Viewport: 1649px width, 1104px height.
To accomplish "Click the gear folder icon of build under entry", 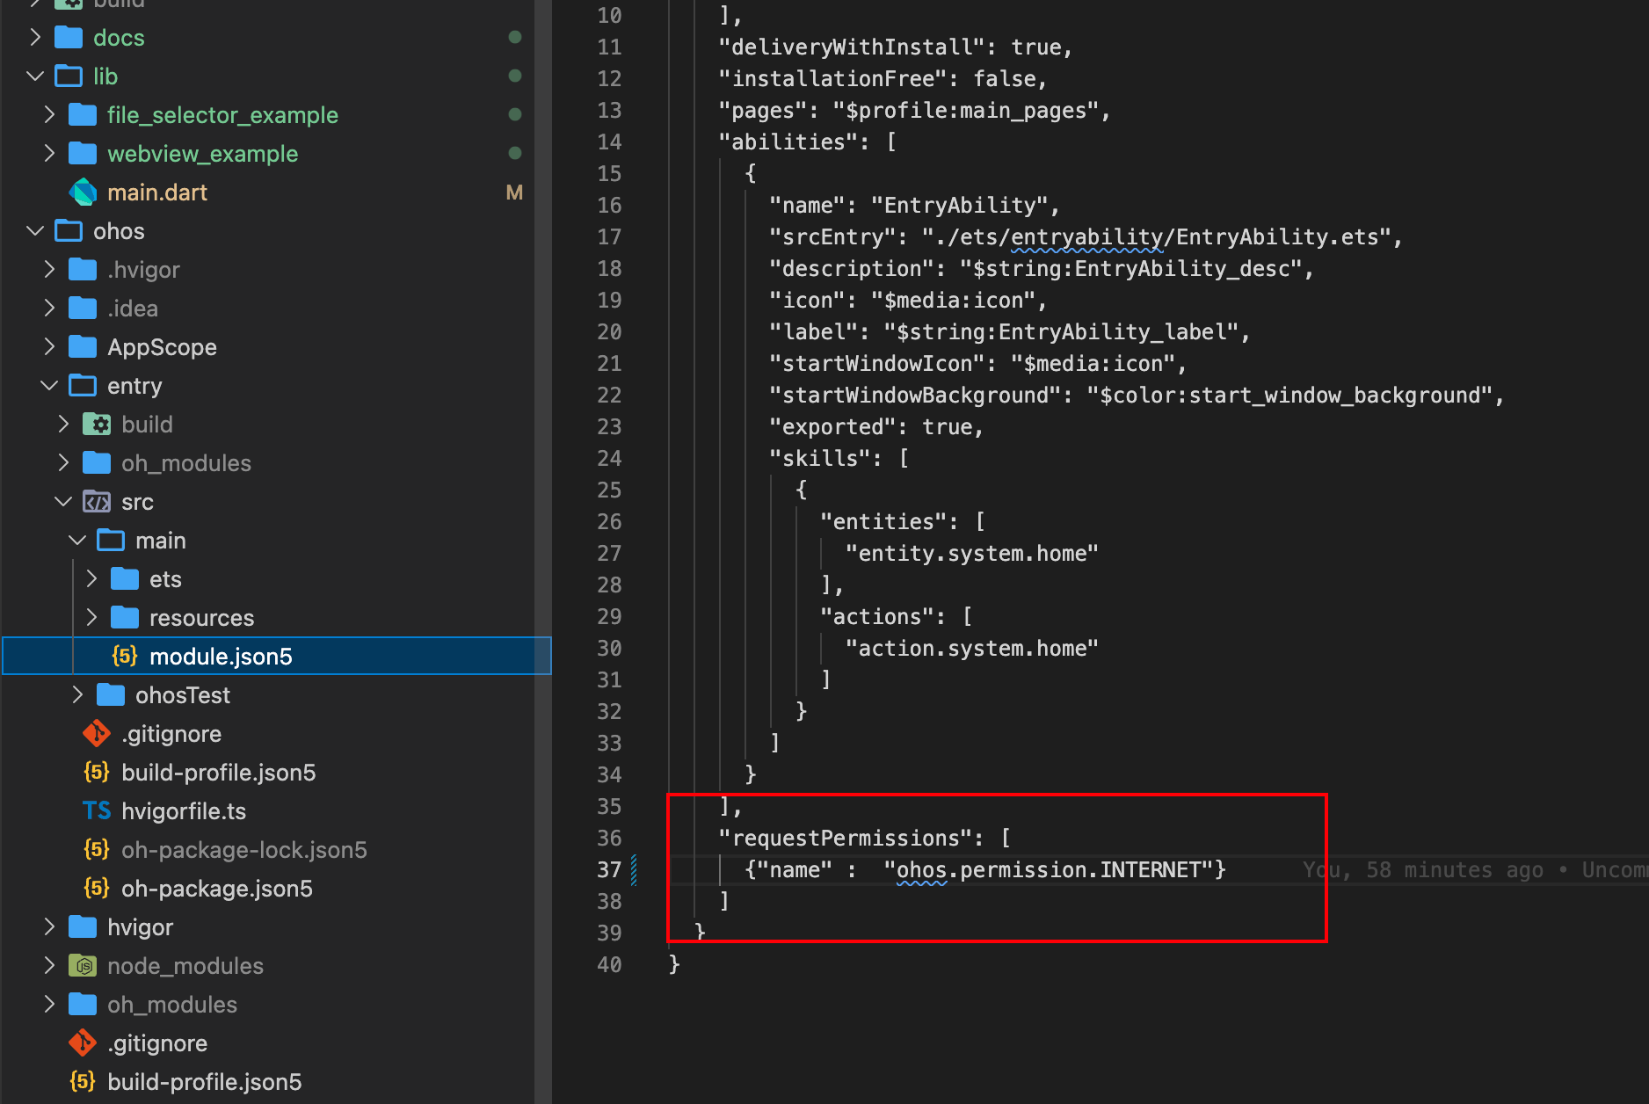I will [x=97, y=425].
